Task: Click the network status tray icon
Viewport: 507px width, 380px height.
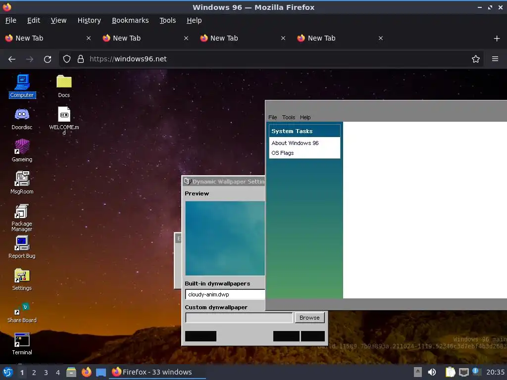Action: (463, 372)
